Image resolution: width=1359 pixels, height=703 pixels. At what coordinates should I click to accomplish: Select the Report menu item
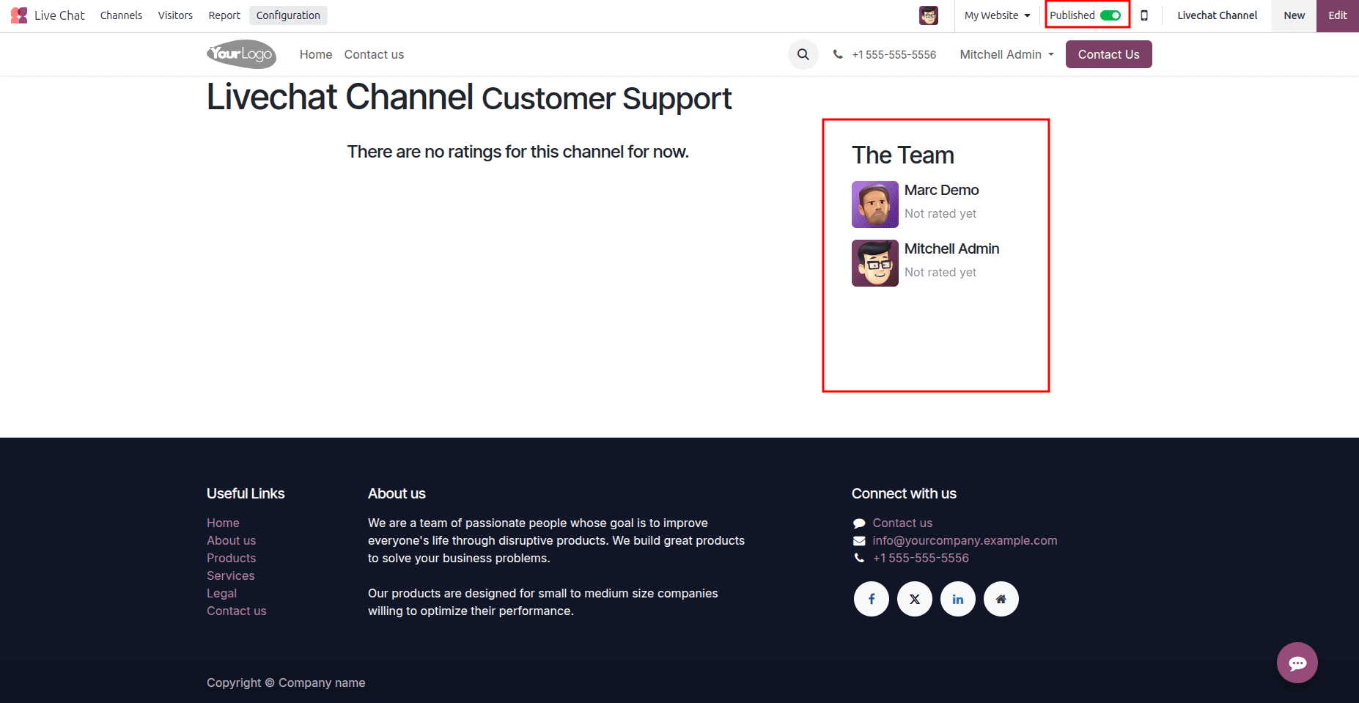pyautogui.click(x=224, y=15)
